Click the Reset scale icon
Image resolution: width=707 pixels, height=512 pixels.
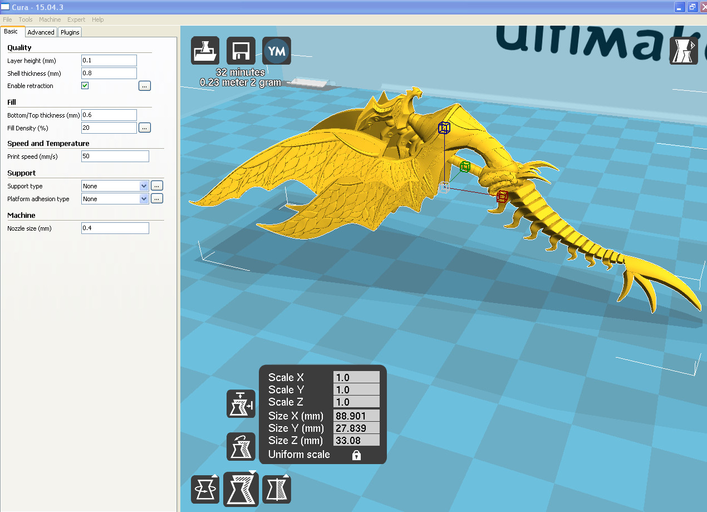click(x=240, y=446)
